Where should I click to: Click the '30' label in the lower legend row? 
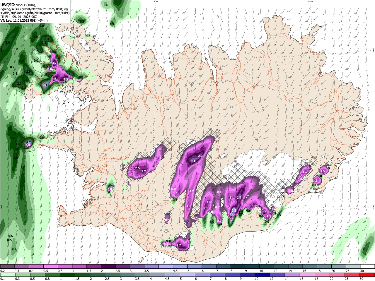(361, 279)
